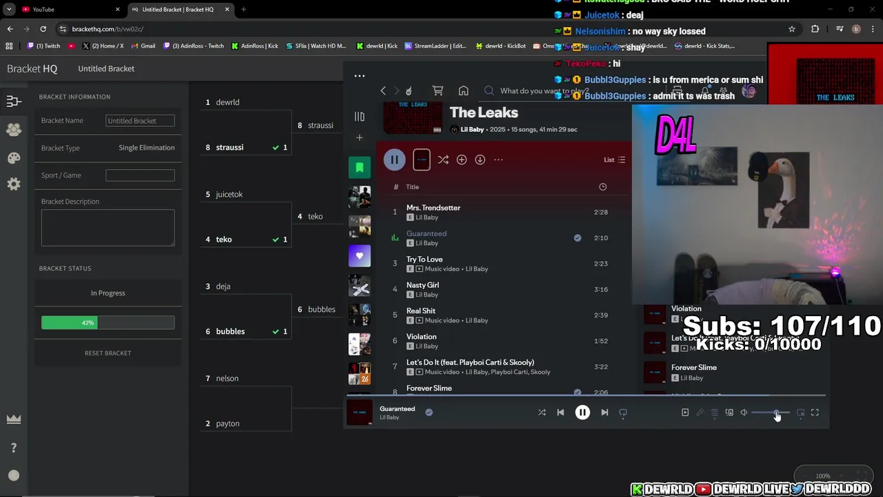Select the Untitled Bracket browser tab
Screen dimensions: 883x497
[181, 9]
